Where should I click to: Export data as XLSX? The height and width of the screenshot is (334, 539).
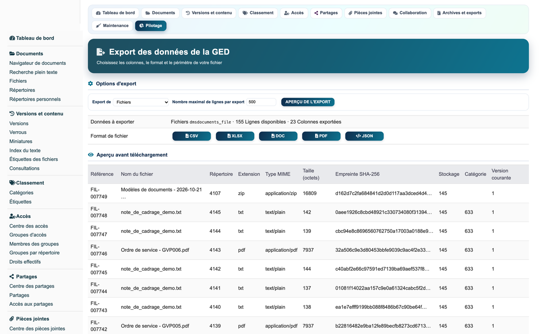pyautogui.click(x=235, y=136)
